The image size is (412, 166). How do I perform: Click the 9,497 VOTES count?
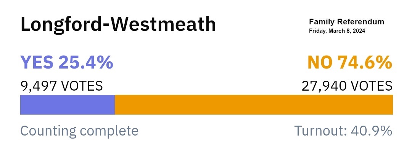pos(61,86)
